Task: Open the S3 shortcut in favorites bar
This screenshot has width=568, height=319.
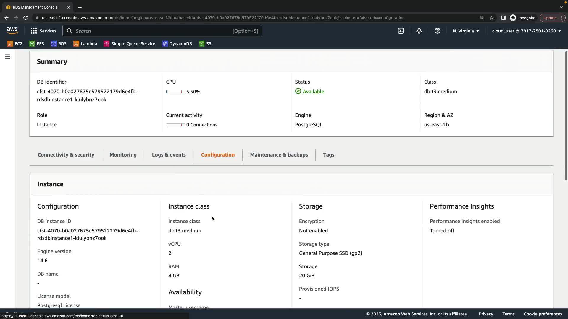Action: (x=205, y=44)
